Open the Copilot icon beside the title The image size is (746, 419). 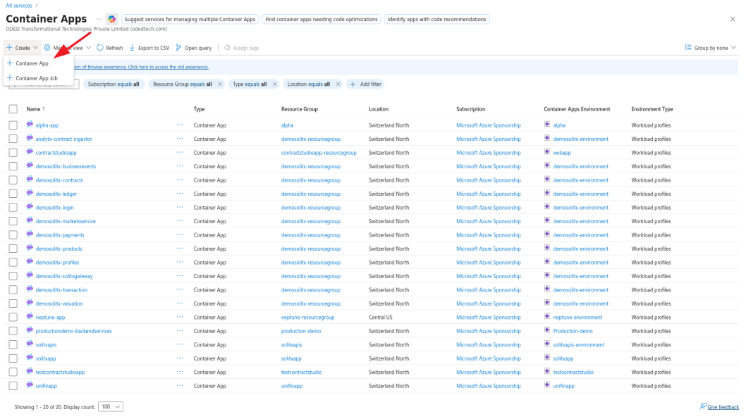tap(111, 19)
